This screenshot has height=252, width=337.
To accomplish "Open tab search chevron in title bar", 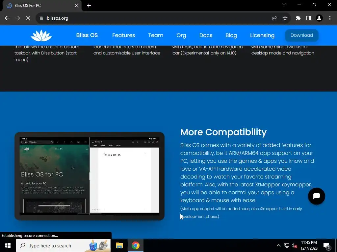I will [284, 5].
